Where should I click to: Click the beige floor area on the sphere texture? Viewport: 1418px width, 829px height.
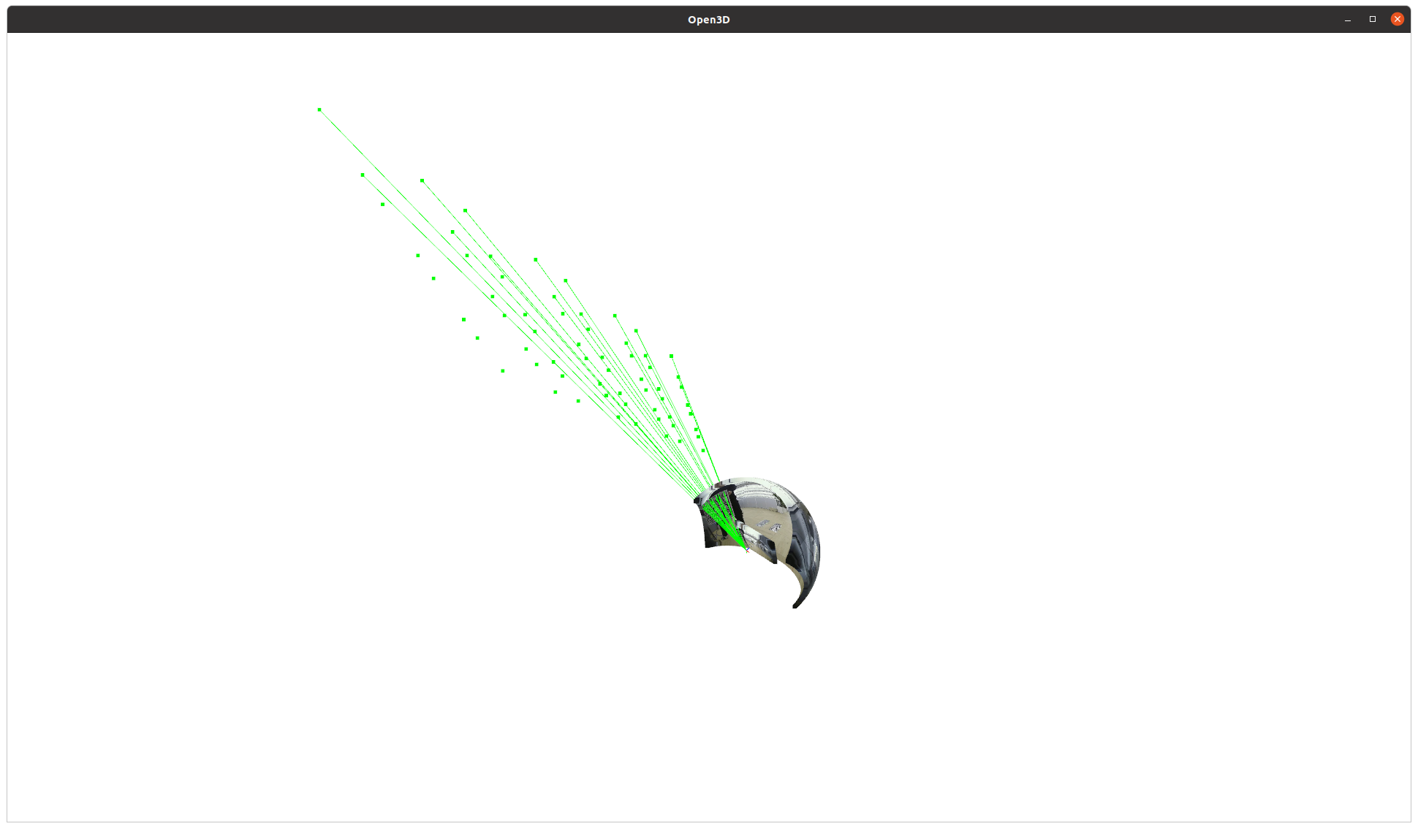pos(764,516)
